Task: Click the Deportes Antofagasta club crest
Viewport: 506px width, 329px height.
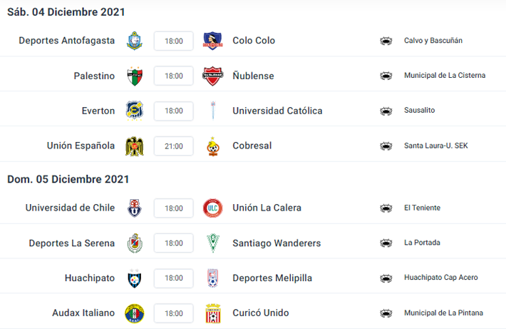Action: click(x=134, y=41)
